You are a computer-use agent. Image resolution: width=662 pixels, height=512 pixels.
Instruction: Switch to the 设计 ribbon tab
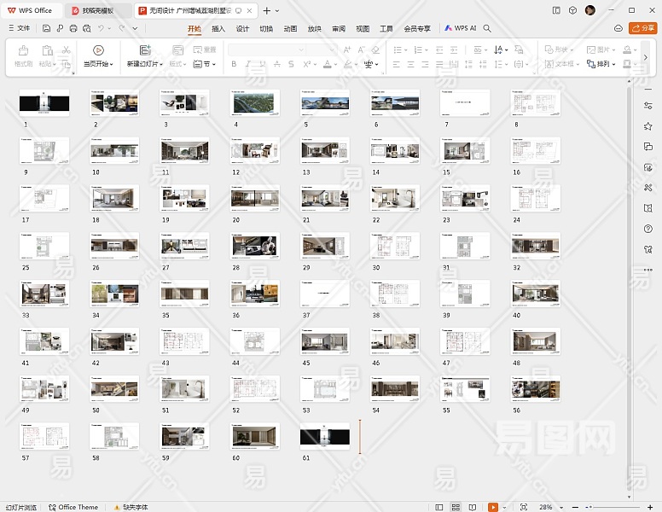pos(242,28)
